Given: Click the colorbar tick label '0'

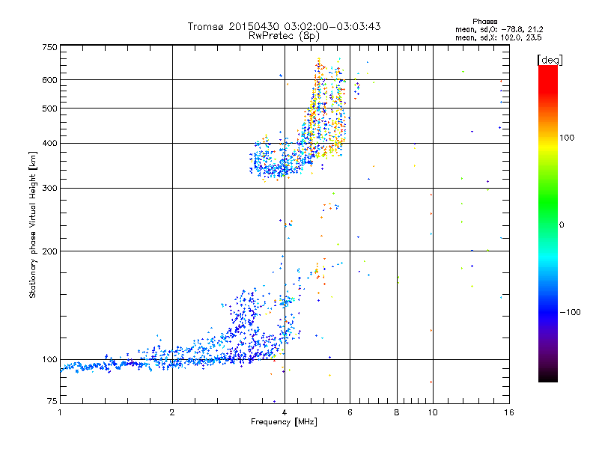Looking at the screenshot, I should click(562, 225).
